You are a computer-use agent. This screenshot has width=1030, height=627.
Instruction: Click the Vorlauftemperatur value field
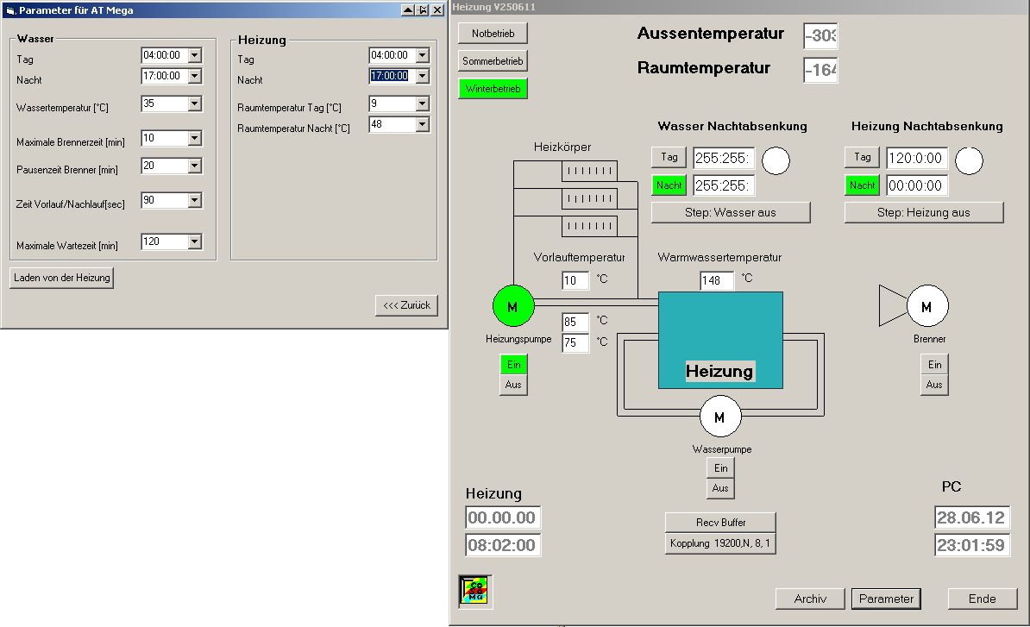tap(575, 280)
